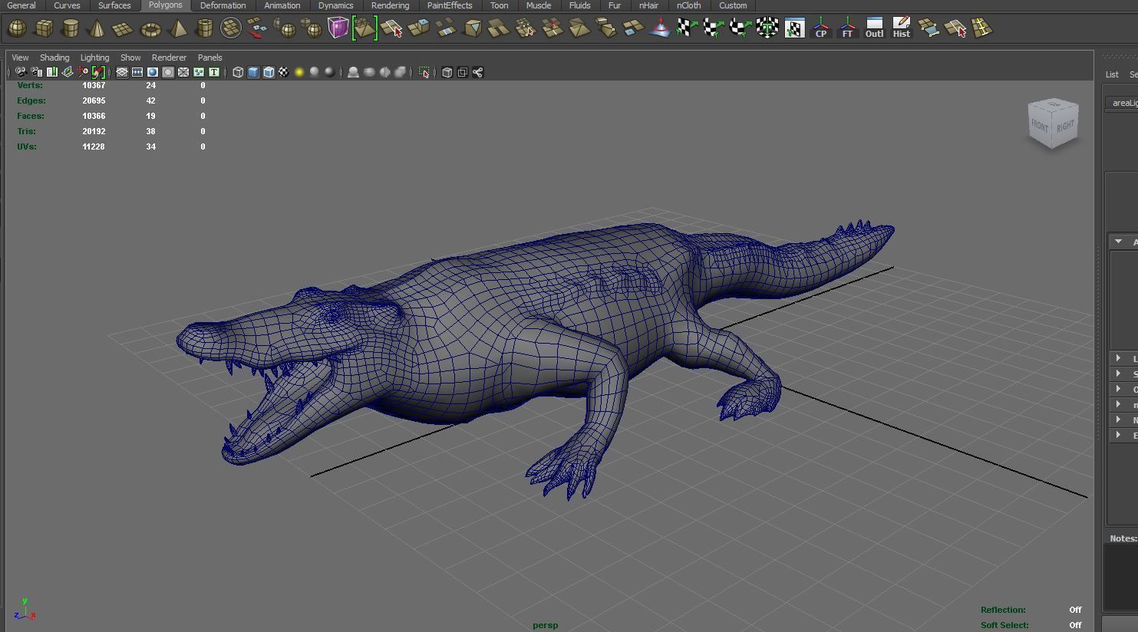Click the CP center pivot shelf icon

821,29
